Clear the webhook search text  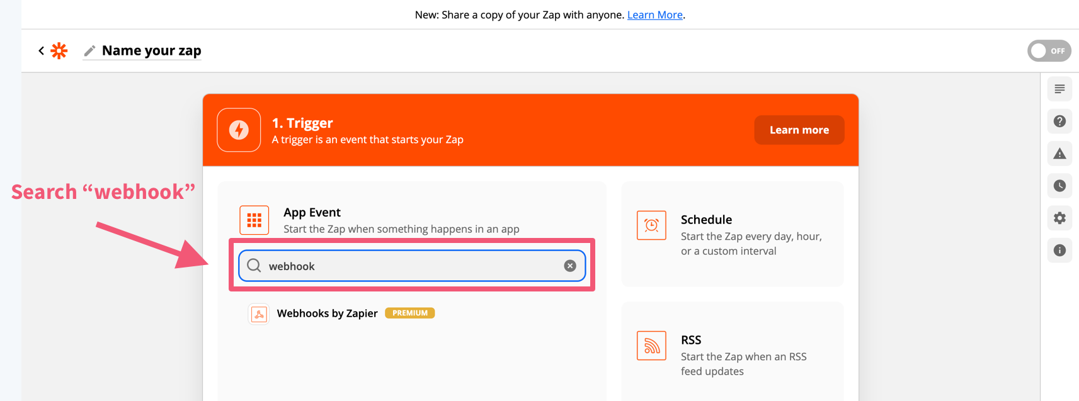[570, 266]
